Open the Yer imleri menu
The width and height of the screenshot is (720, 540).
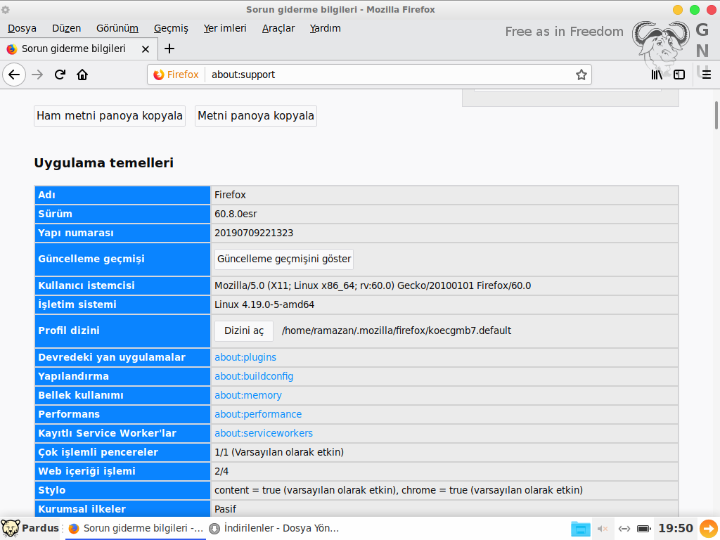225,28
